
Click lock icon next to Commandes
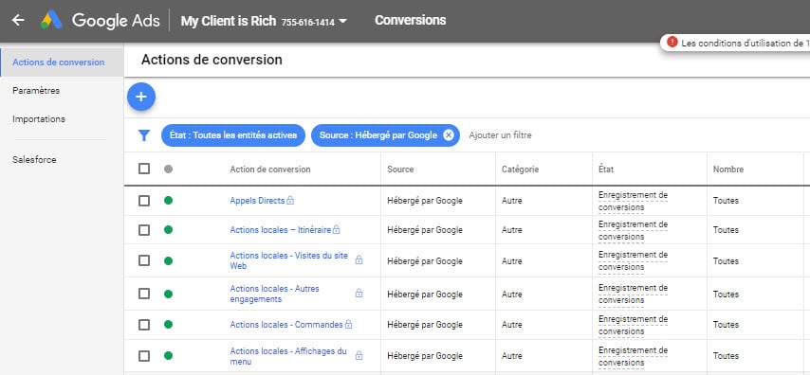tap(349, 325)
